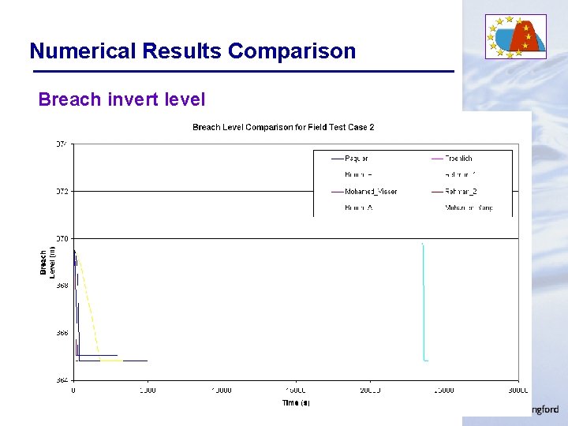Image resolution: width=568 pixels, height=426 pixels.
Task: Click the '366' y-axis tick label
Action: pos(62,333)
